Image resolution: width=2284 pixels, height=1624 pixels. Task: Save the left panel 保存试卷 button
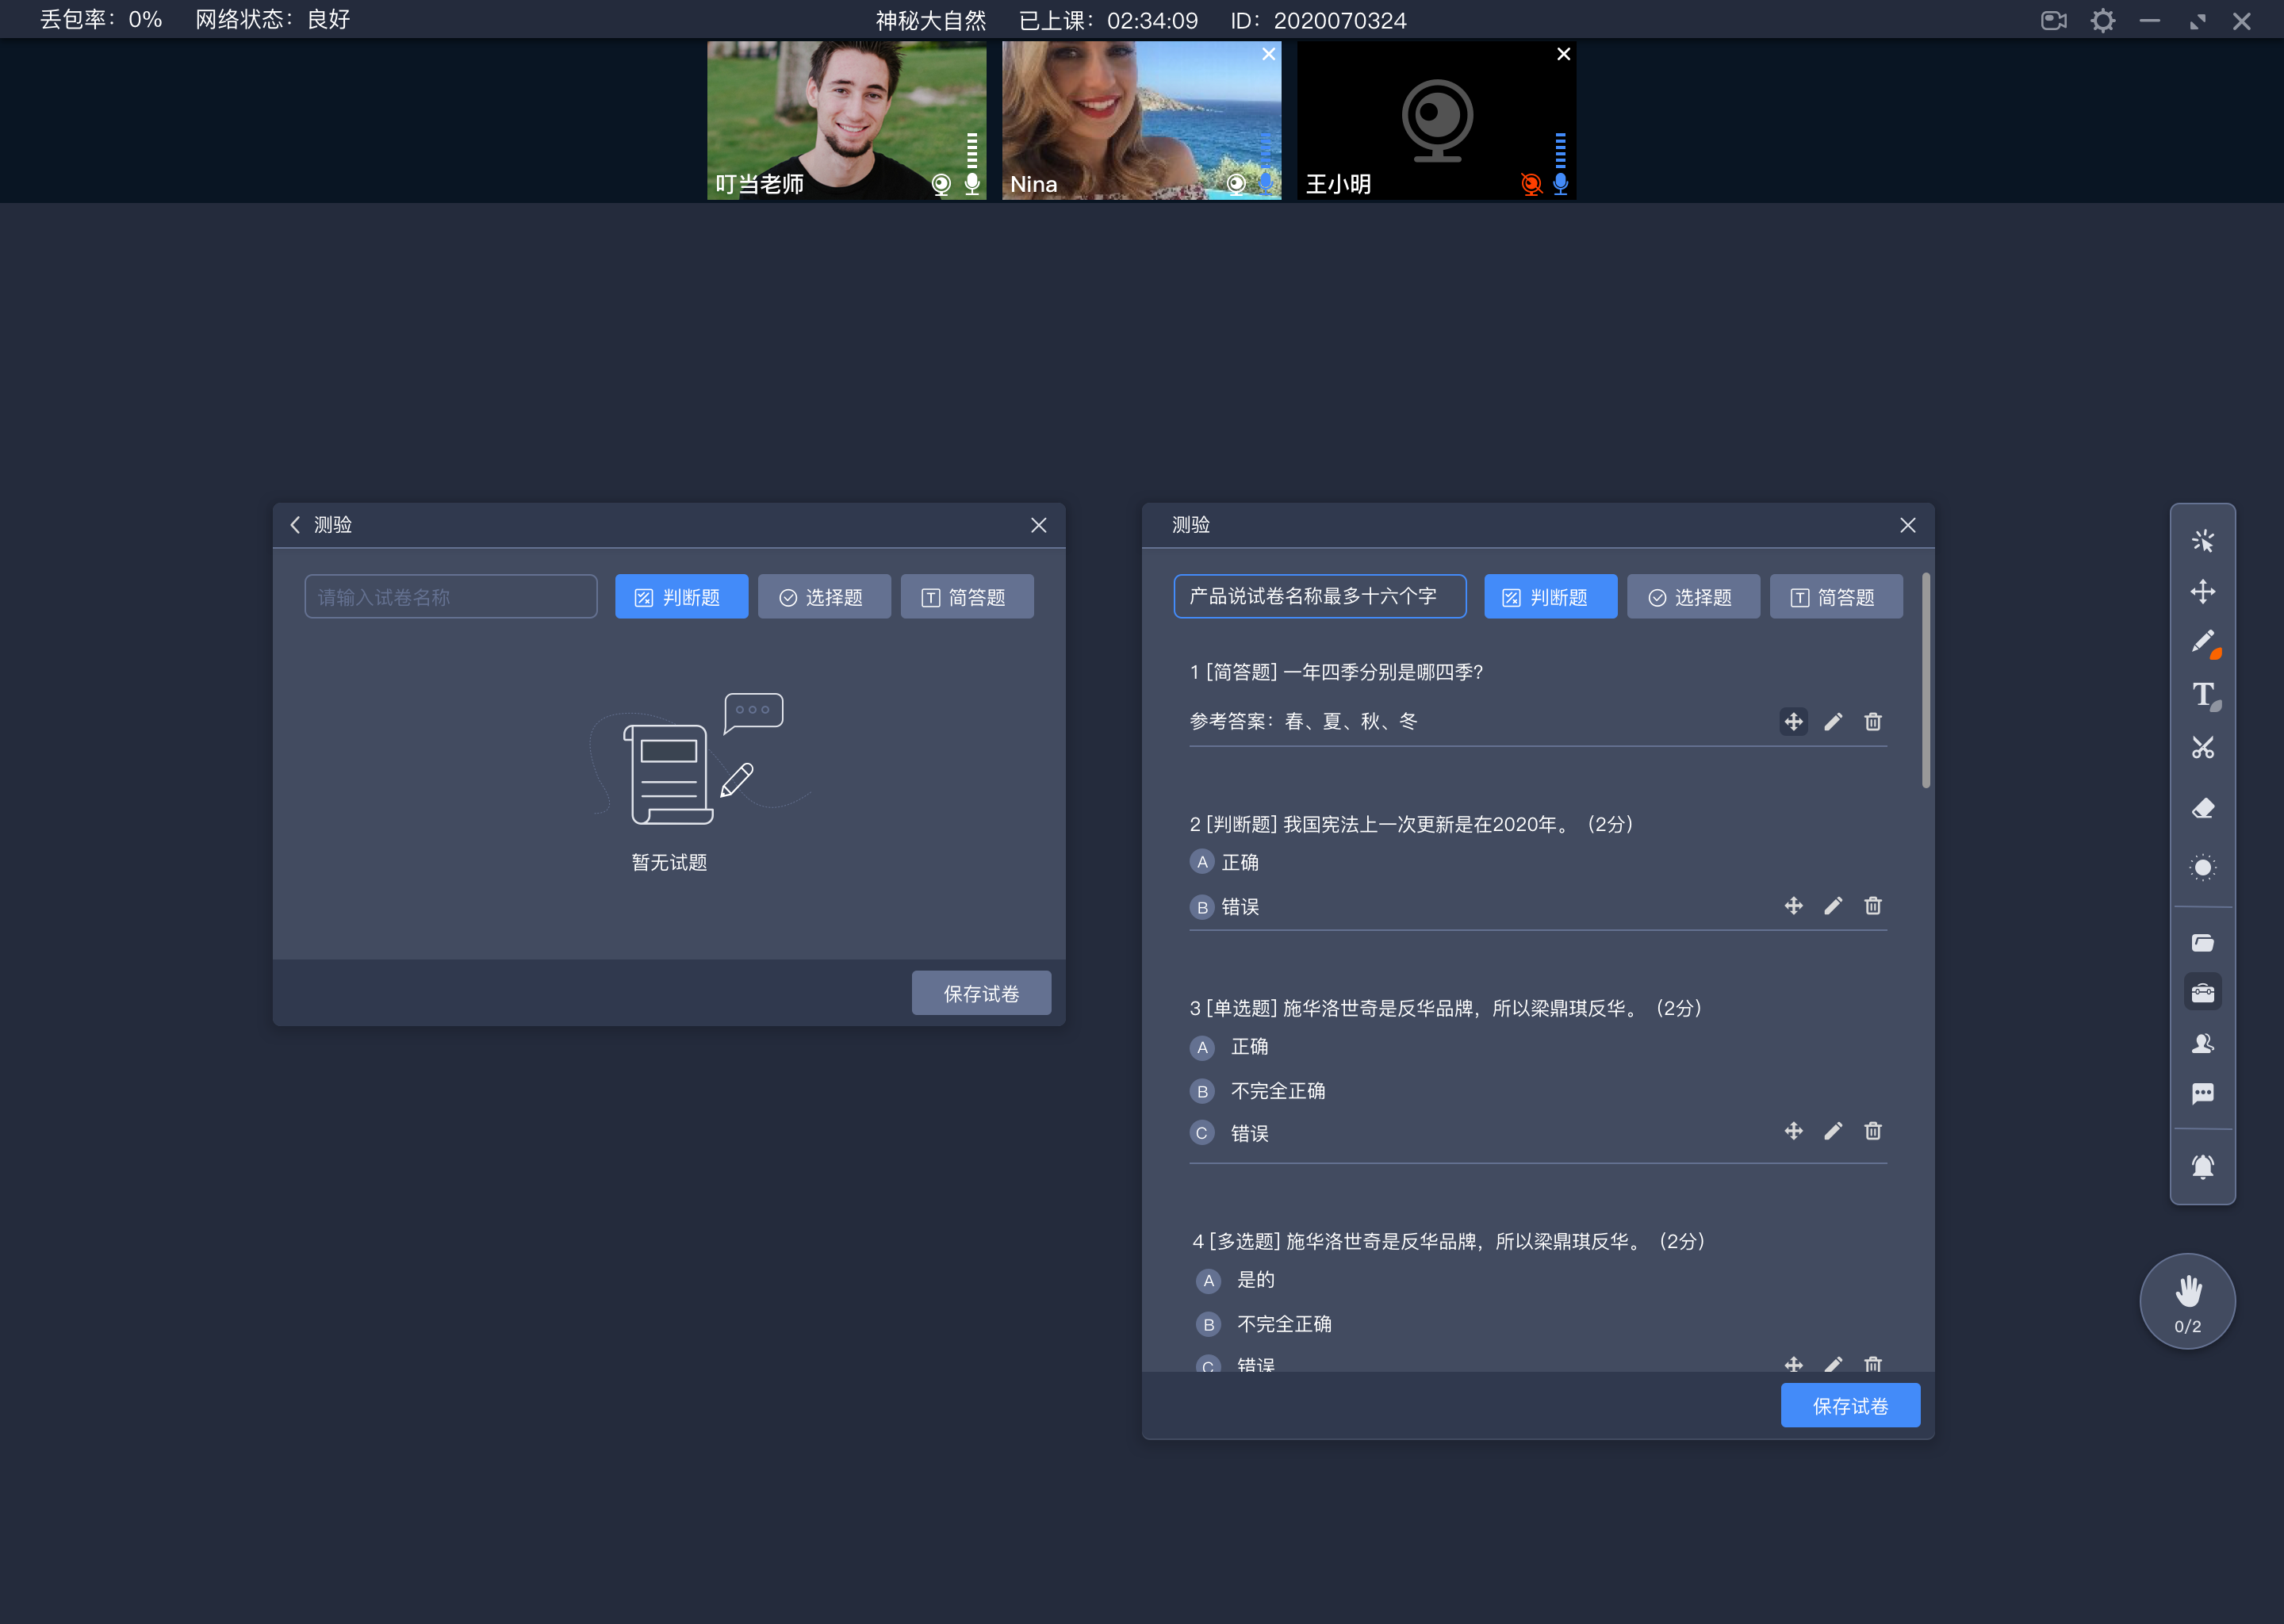click(980, 993)
